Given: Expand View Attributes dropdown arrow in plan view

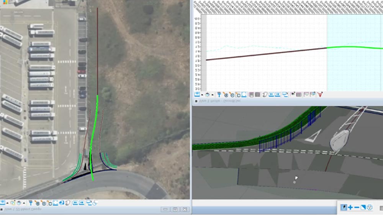Looking at the screenshot, I should click(7, 203).
